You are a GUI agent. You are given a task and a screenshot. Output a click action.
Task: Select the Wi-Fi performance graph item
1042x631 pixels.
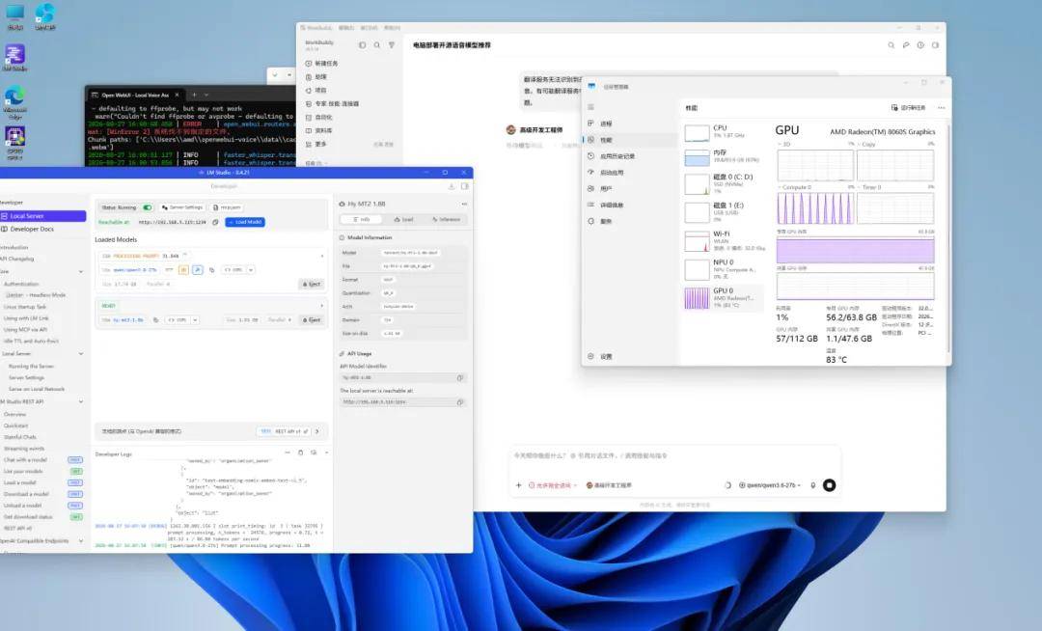[724, 240]
